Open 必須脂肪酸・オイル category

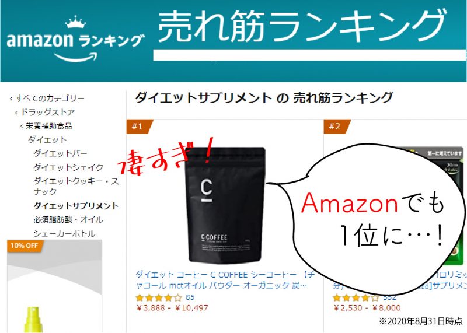pos(68,220)
